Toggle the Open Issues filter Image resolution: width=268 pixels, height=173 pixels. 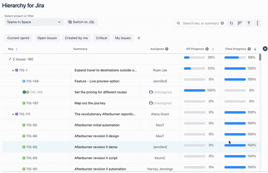[47, 38]
